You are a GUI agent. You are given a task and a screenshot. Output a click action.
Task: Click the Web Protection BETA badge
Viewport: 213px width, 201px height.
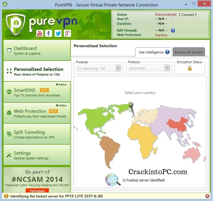53,111
